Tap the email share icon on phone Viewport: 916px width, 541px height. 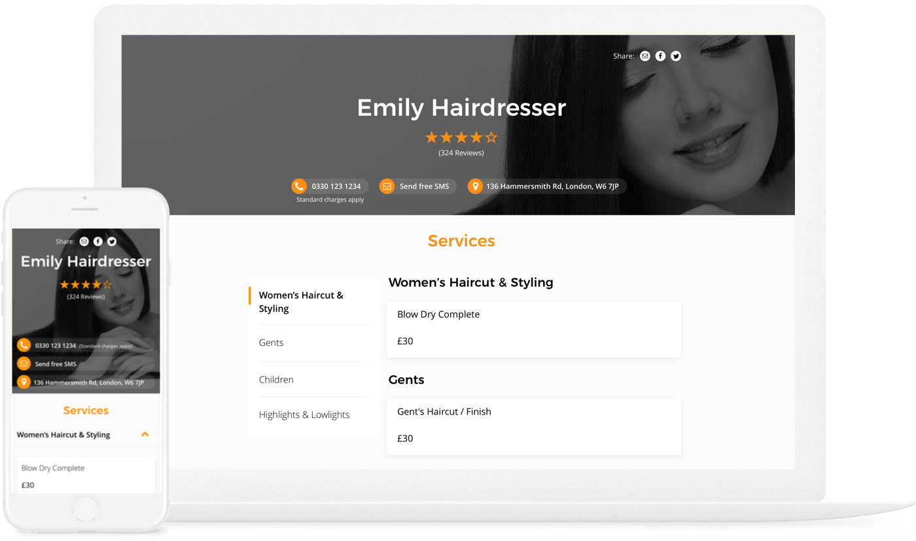(x=84, y=242)
